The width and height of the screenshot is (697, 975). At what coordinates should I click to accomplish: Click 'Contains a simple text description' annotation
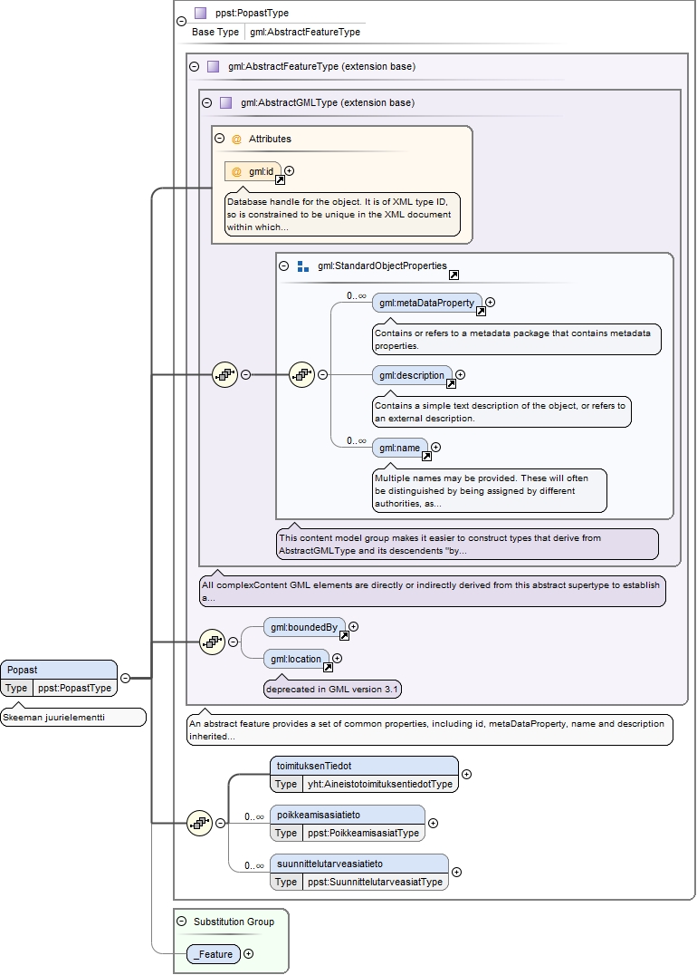(x=502, y=411)
